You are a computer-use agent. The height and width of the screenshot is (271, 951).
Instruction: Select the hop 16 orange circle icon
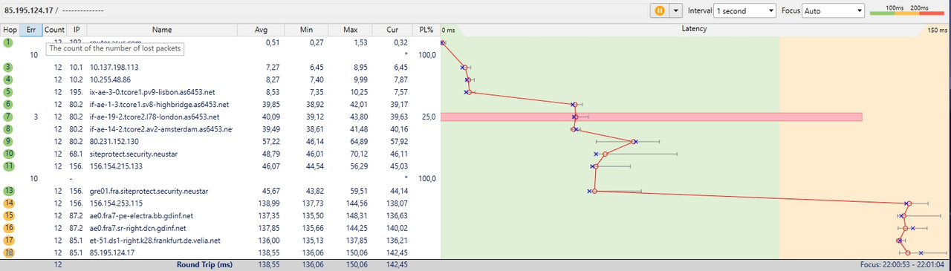9,228
